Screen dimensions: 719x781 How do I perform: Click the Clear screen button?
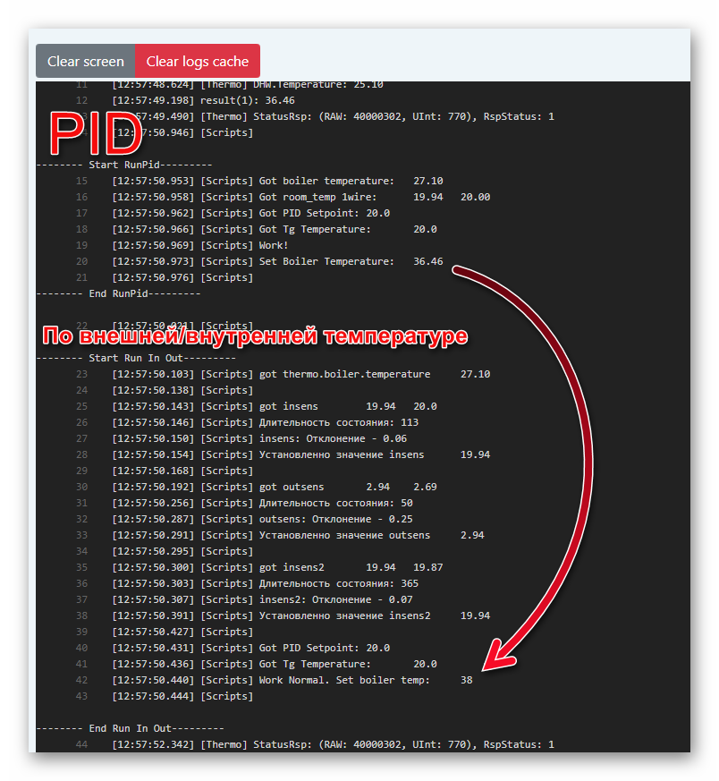(x=86, y=61)
